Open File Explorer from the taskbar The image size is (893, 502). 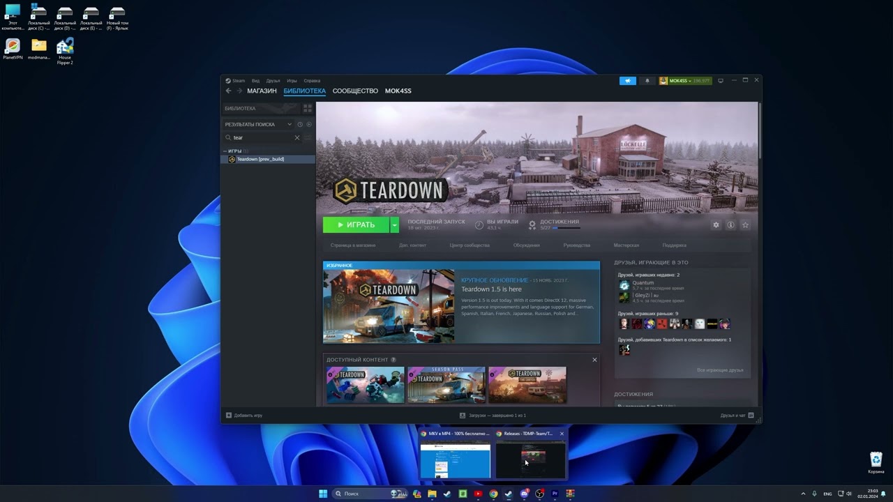432,494
